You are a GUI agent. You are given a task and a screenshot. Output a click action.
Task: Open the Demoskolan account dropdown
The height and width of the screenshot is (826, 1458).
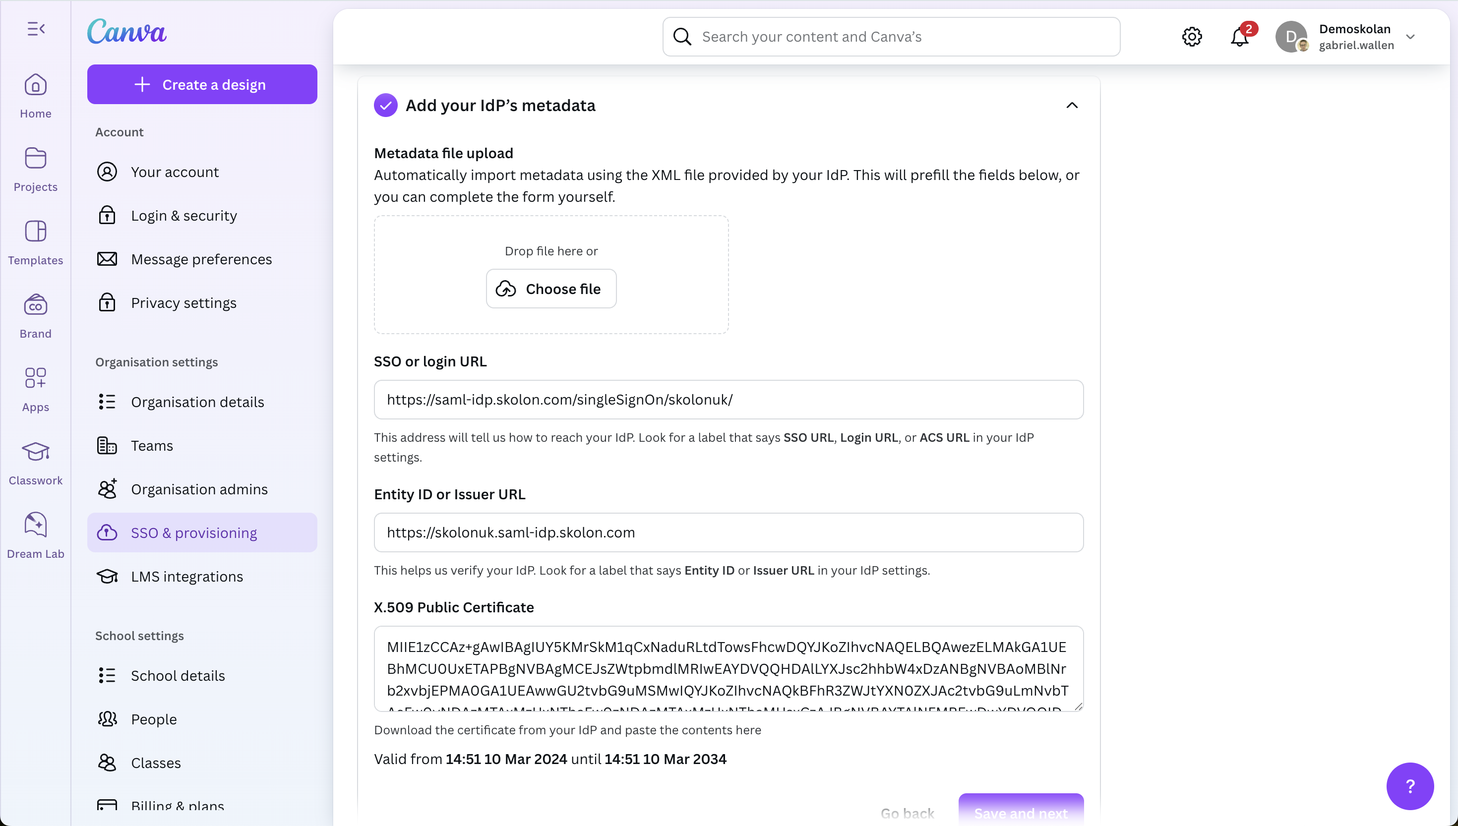[x=1410, y=37]
